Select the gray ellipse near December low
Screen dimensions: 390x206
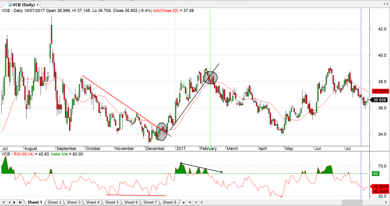pos(162,131)
